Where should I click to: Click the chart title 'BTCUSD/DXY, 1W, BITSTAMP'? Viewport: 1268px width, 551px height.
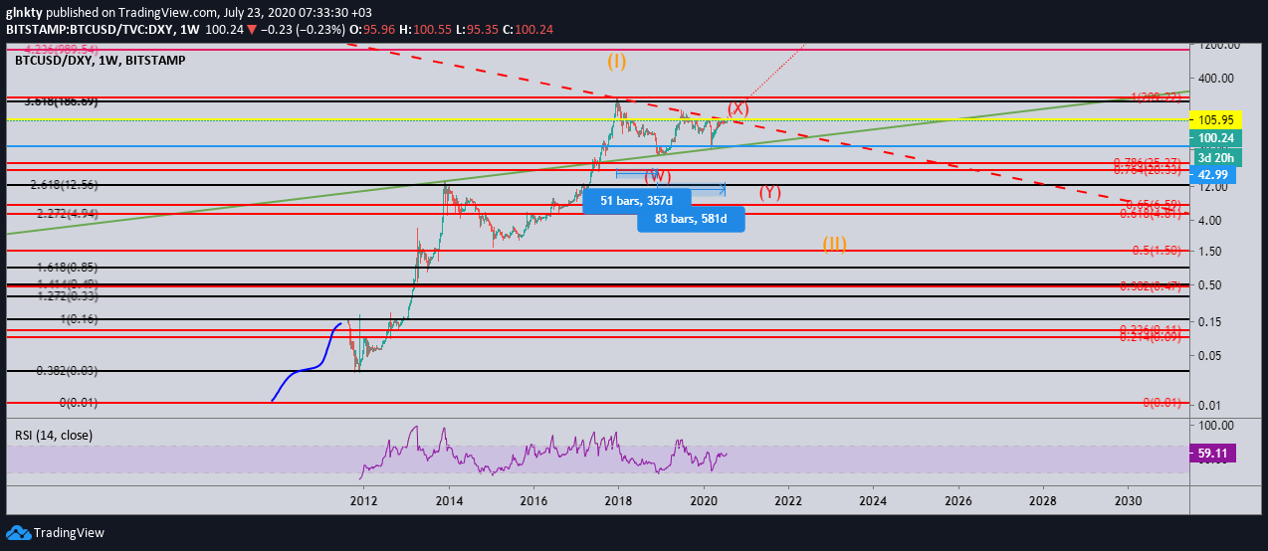click(x=100, y=61)
